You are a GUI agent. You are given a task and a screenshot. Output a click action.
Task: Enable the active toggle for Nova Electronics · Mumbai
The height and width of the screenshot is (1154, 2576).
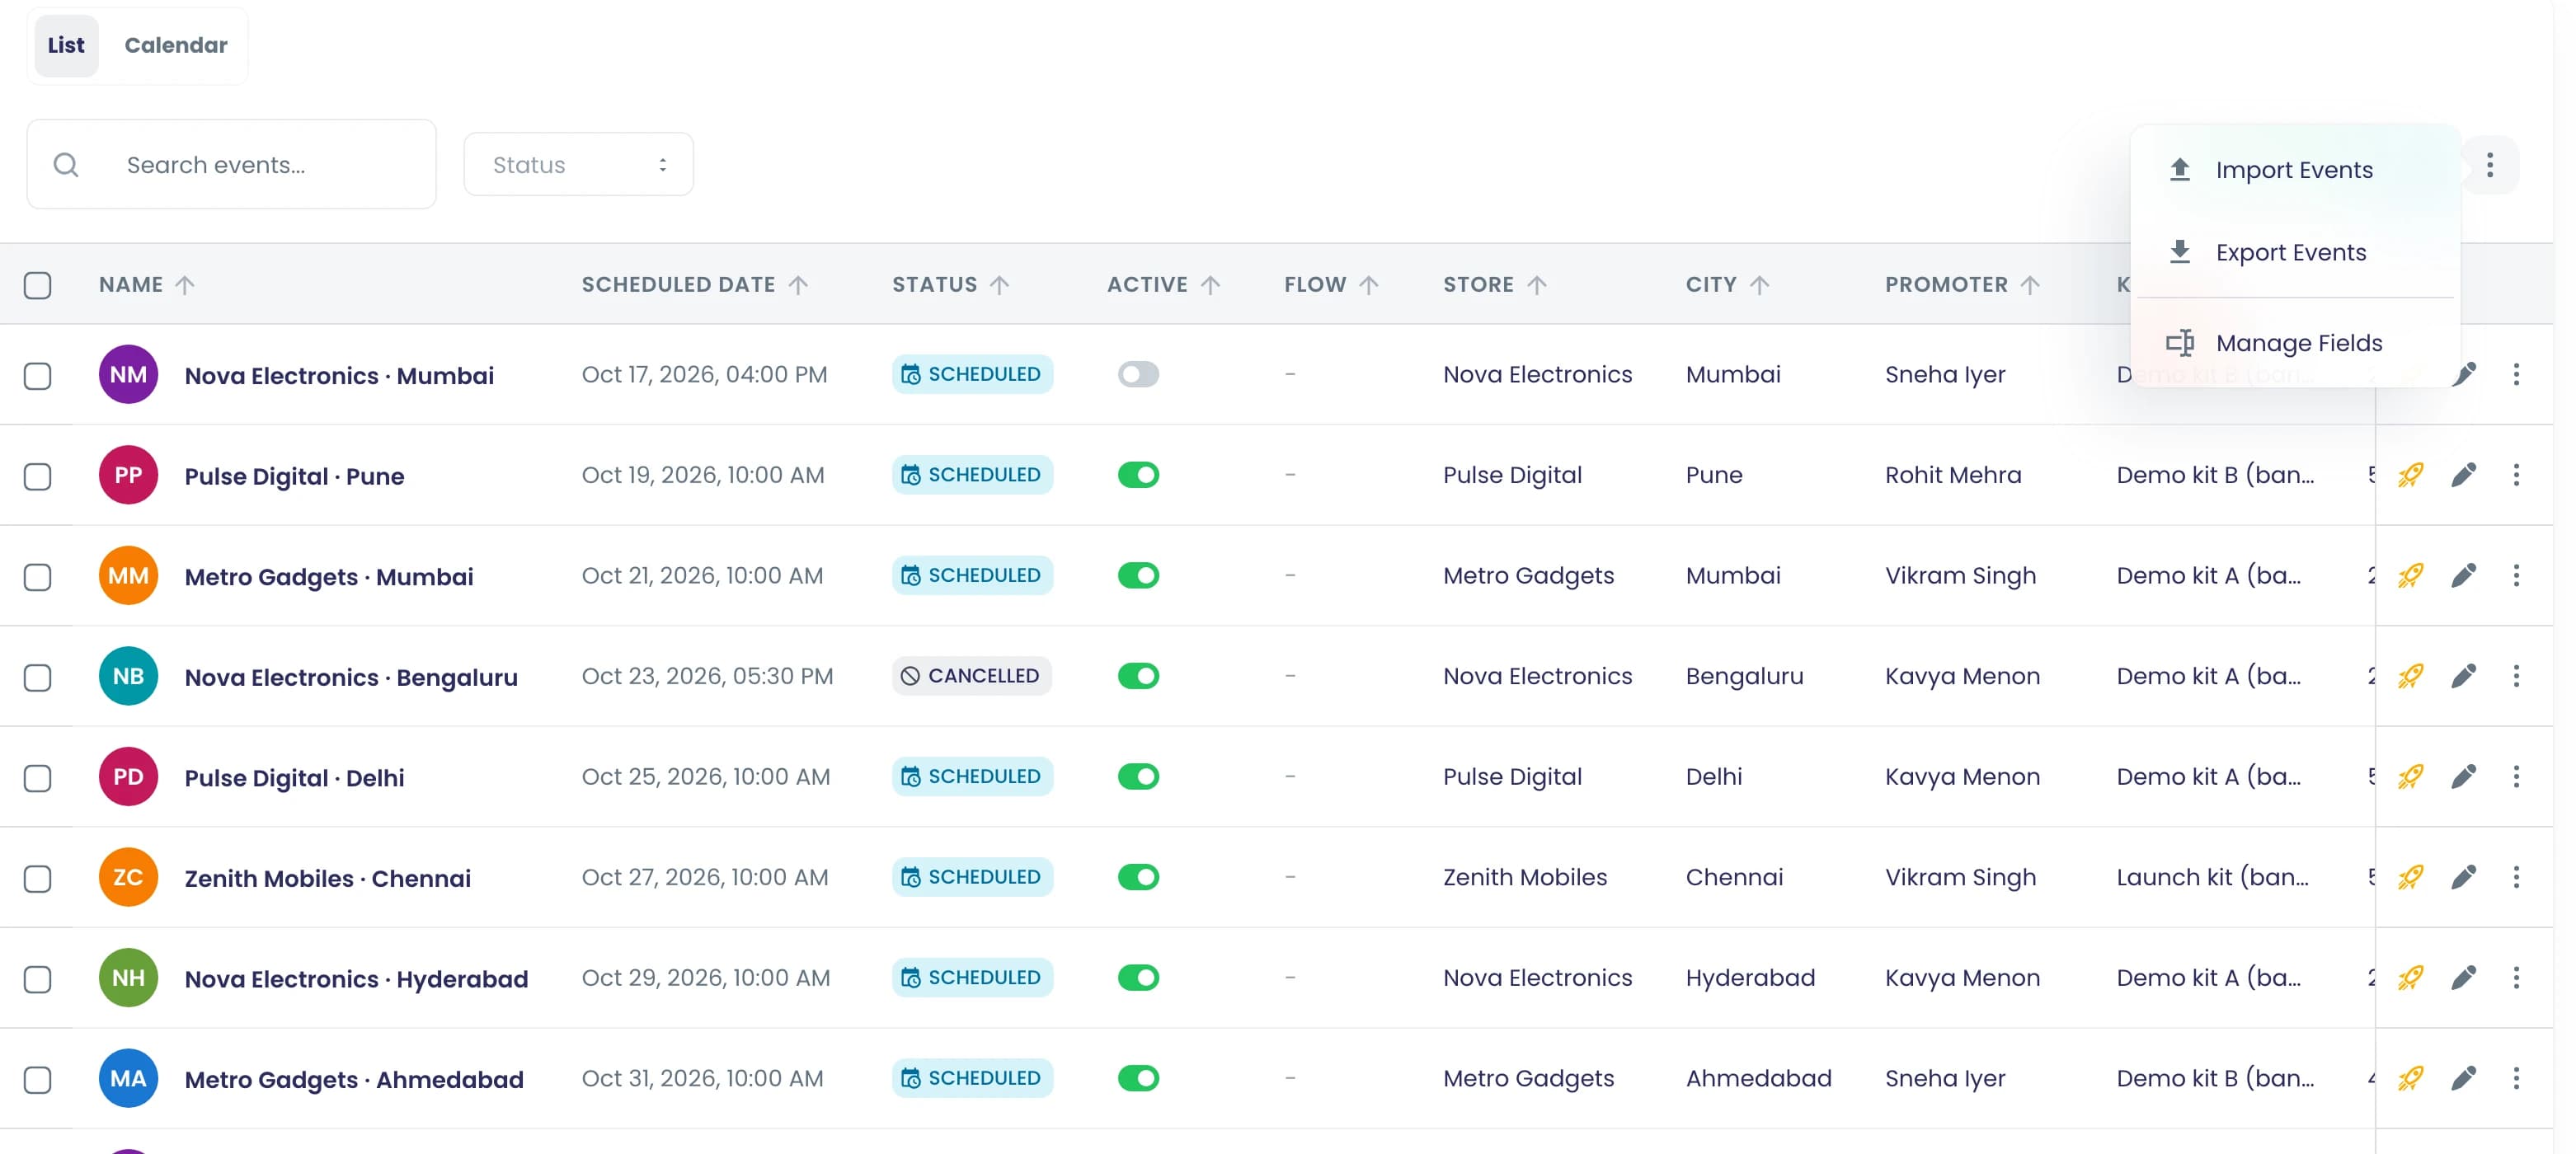pos(1138,374)
